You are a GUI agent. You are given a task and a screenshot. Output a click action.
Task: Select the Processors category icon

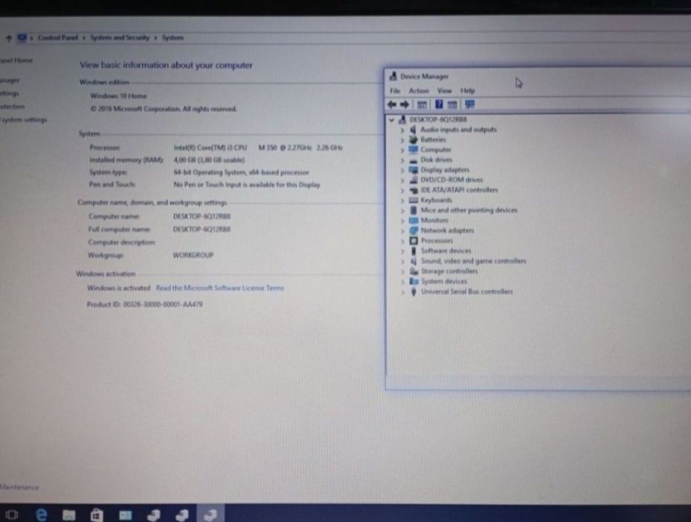tap(413, 241)
